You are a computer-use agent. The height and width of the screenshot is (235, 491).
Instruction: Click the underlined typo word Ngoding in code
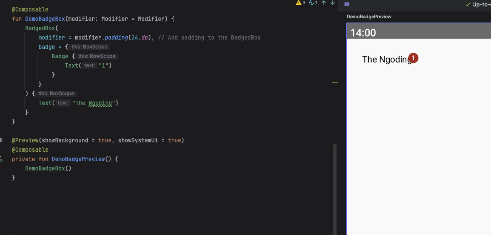pos(100,103)
